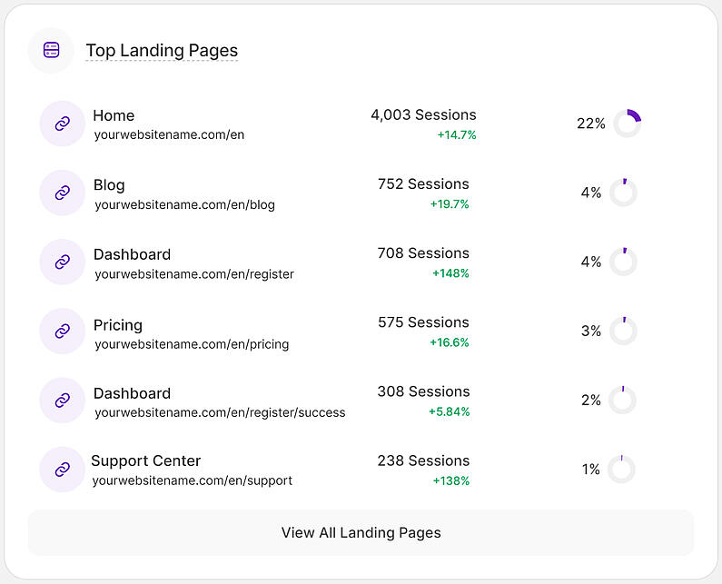Click the 3% donut chart for Pricing
This screenshot has width=722, height=584.
623,331
